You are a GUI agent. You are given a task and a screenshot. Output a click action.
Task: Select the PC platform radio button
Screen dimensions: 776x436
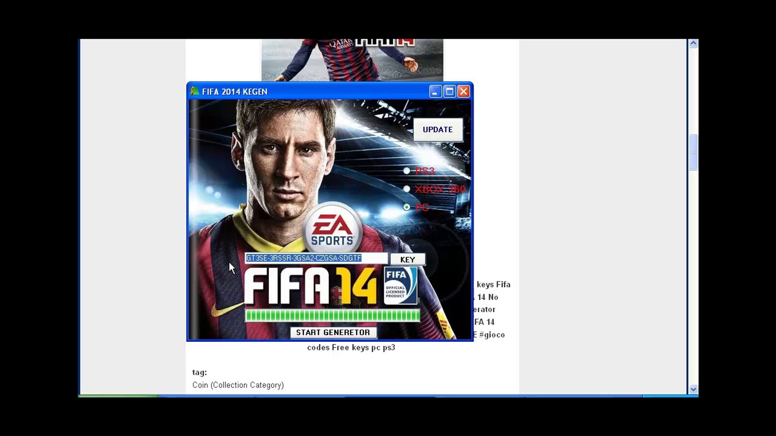(407, 207)
